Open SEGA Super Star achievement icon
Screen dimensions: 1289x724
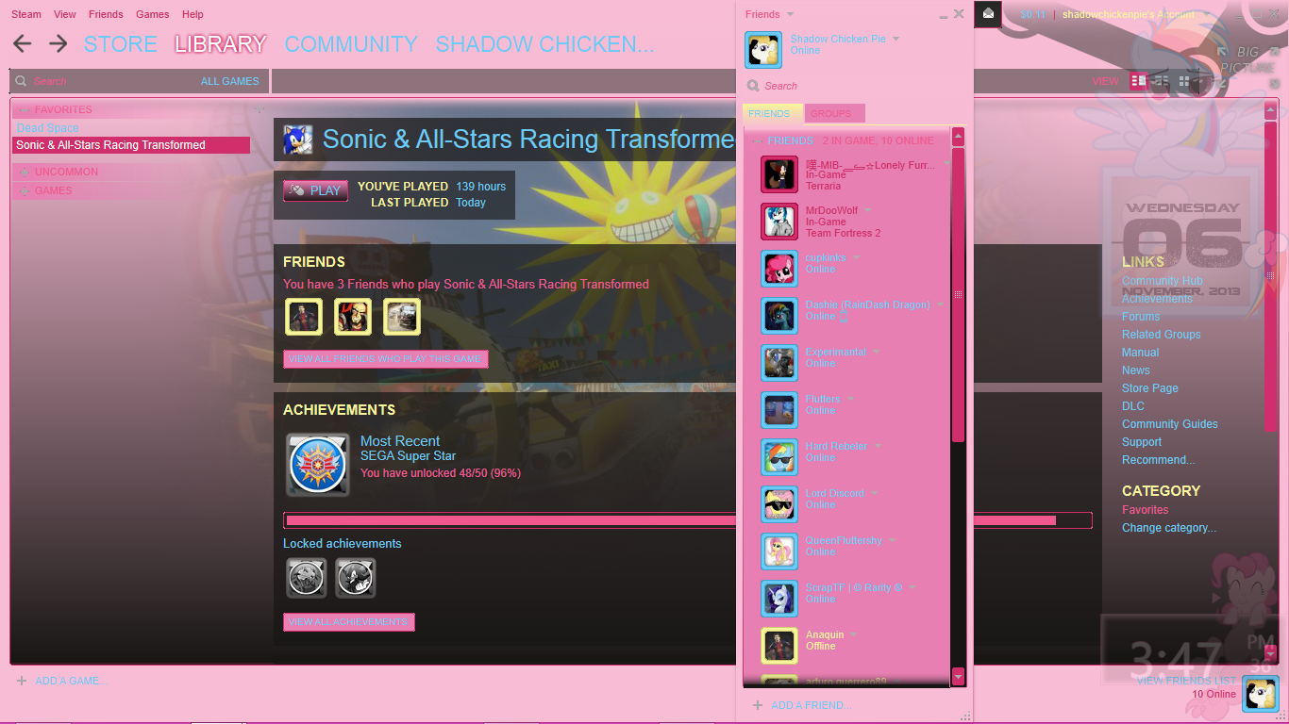point(318,465)
